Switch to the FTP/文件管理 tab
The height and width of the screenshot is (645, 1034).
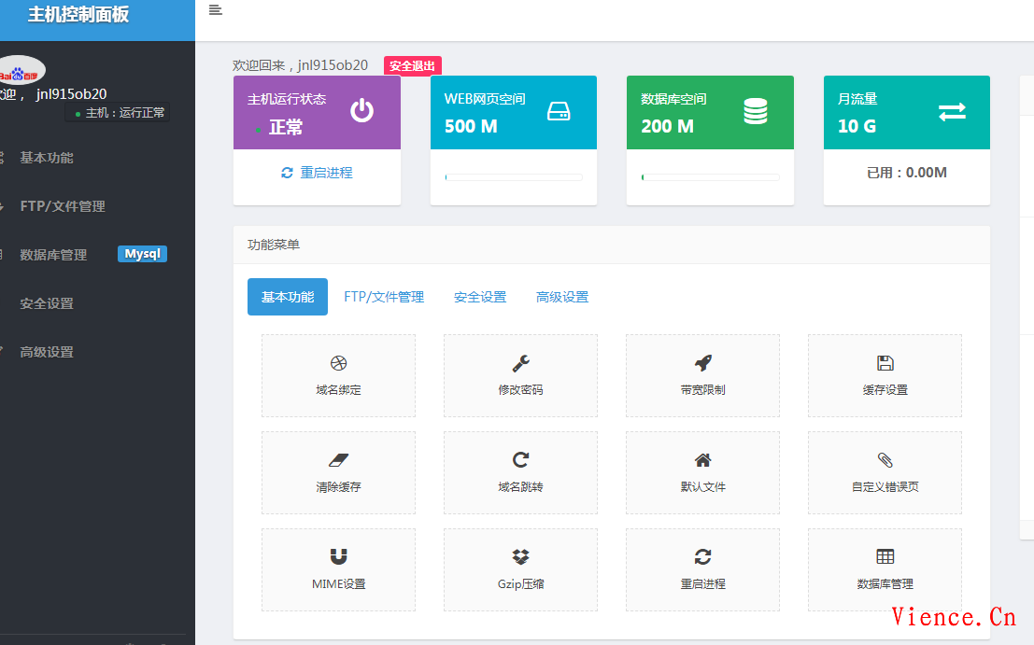384,297
